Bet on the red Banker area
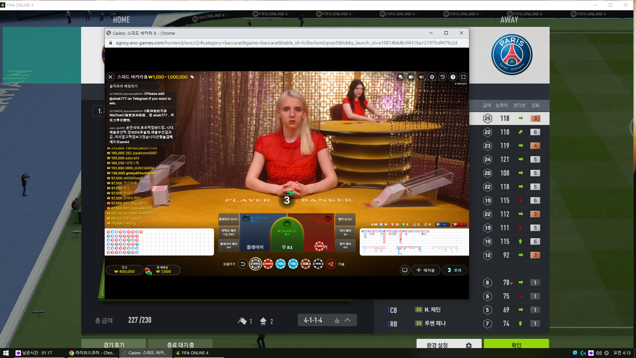 click(x=319, y=233)
